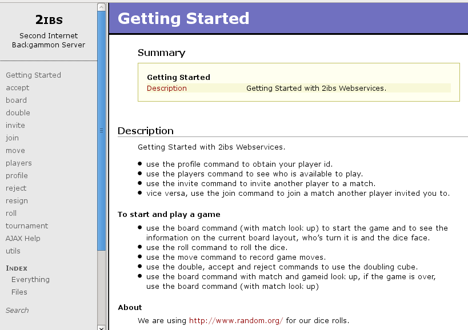468x330 pixels.
Task: Select the double command link
Action: coord(18,112)
